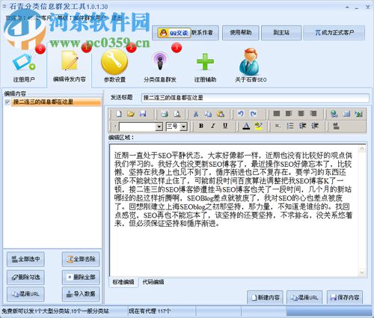Click 全部选中 button
374x318 pixels.
[25, 259]
